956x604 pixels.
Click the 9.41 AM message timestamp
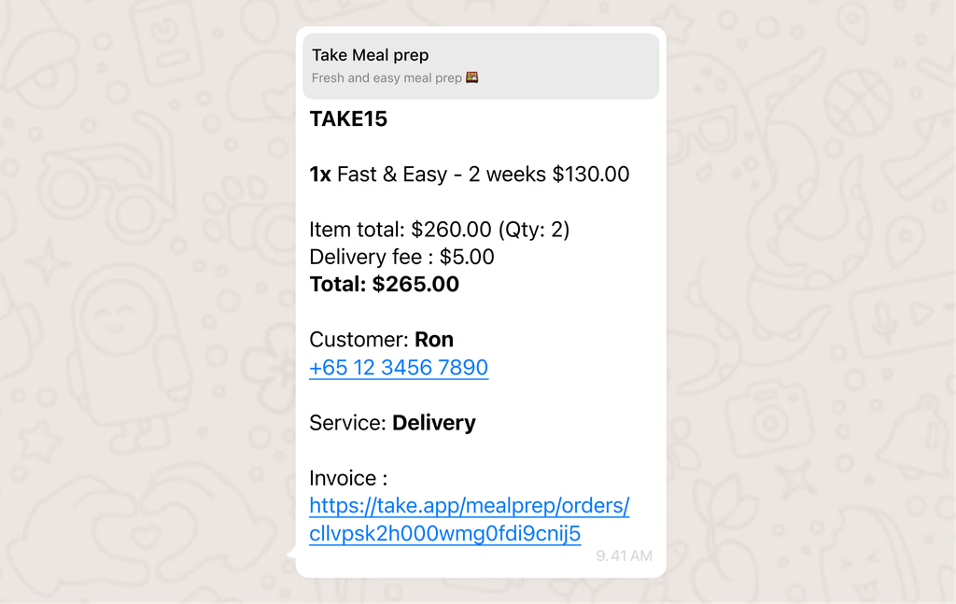[624, 555]
